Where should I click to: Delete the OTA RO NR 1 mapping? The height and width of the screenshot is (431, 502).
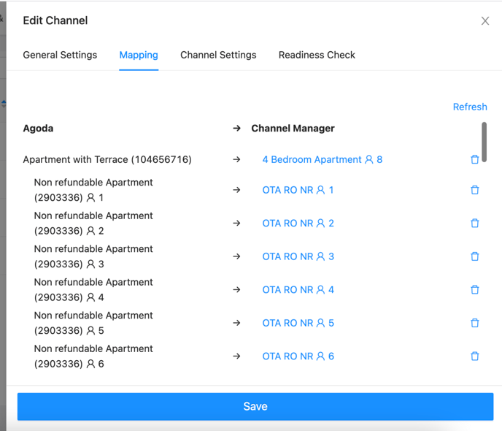pos(475,190)
